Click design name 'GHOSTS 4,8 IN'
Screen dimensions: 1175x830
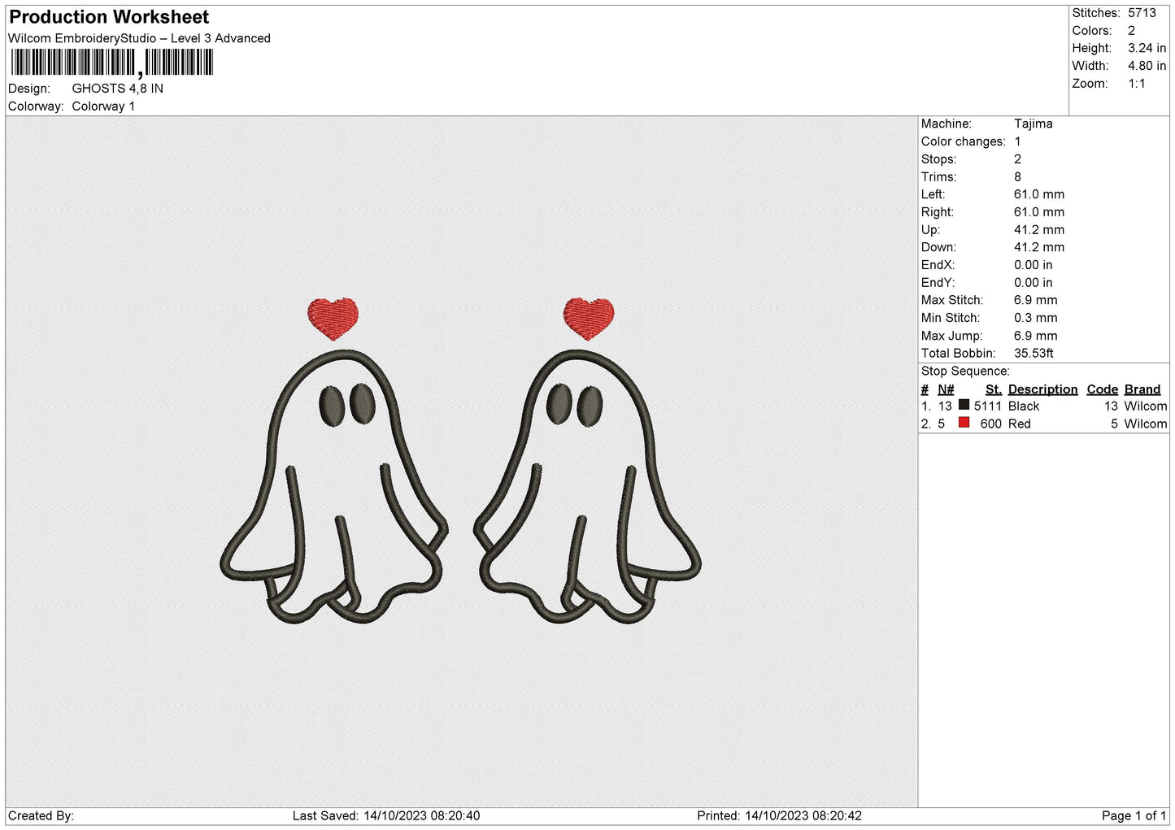pos(118,89)
